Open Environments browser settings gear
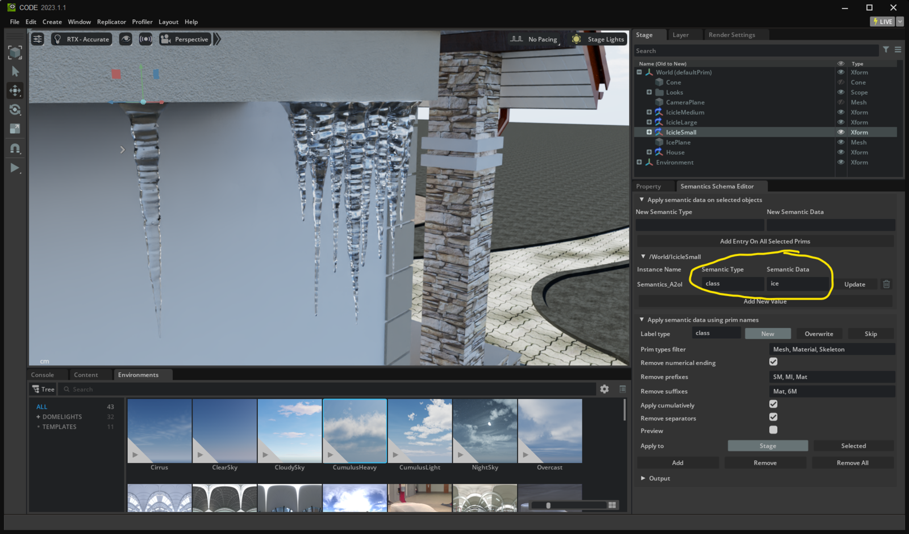 [604, 389]
